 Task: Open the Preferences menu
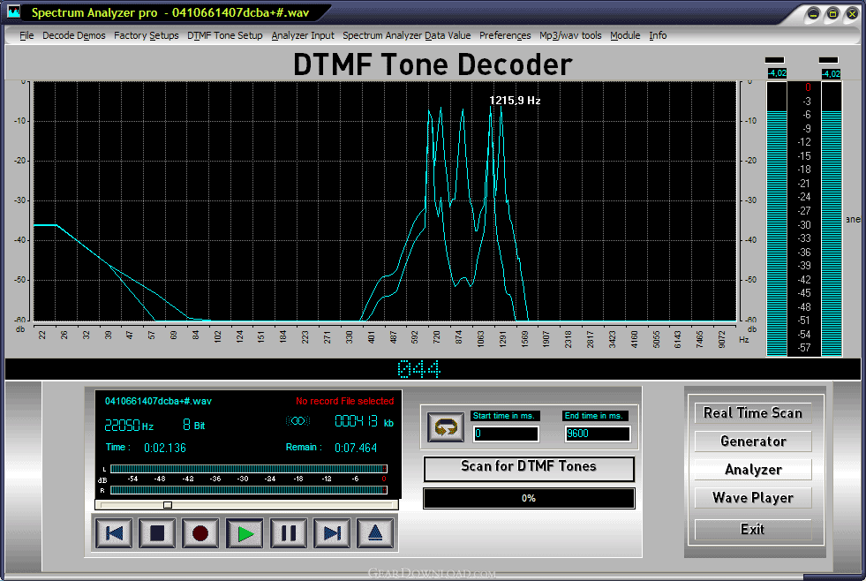point(505,35)
